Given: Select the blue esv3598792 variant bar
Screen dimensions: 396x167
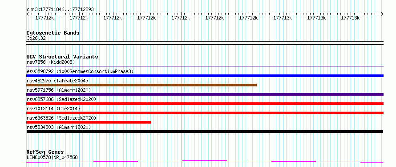Looking at the screenshot, I should coord(205,76).
